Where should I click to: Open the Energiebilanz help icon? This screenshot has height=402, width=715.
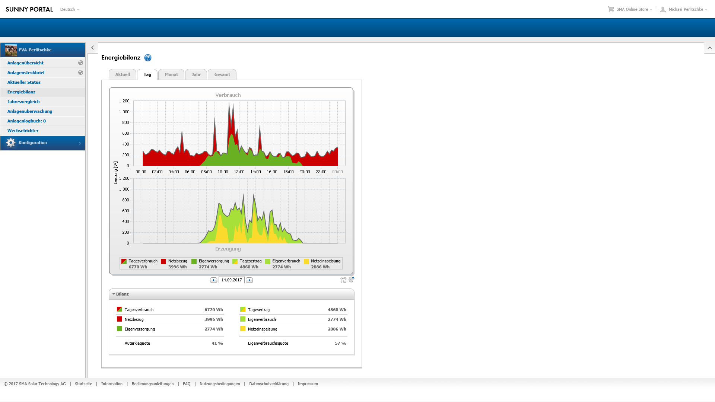click(x=148, y=58)
